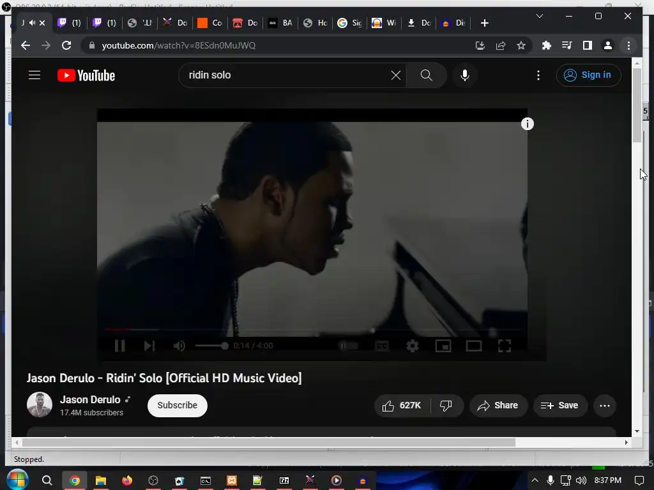
Task: Start voice search with microphone
Action: click(465, 75)
